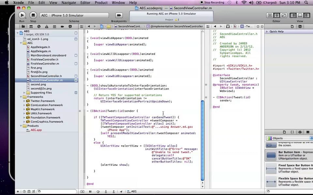The height and width of the screenshot is (195, 313).
Task: Show the Issue navigator
Action: 47,26
